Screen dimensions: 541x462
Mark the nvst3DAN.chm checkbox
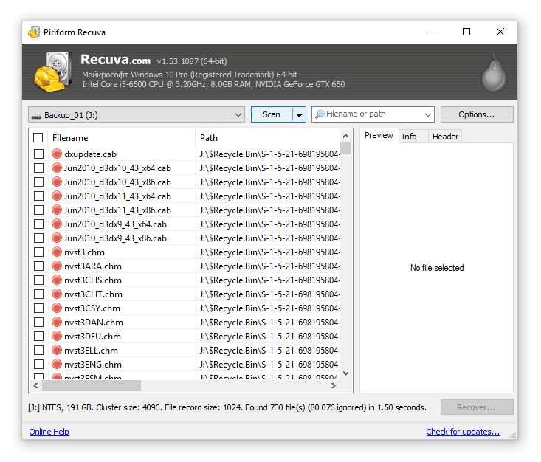(x=38, y=323)
